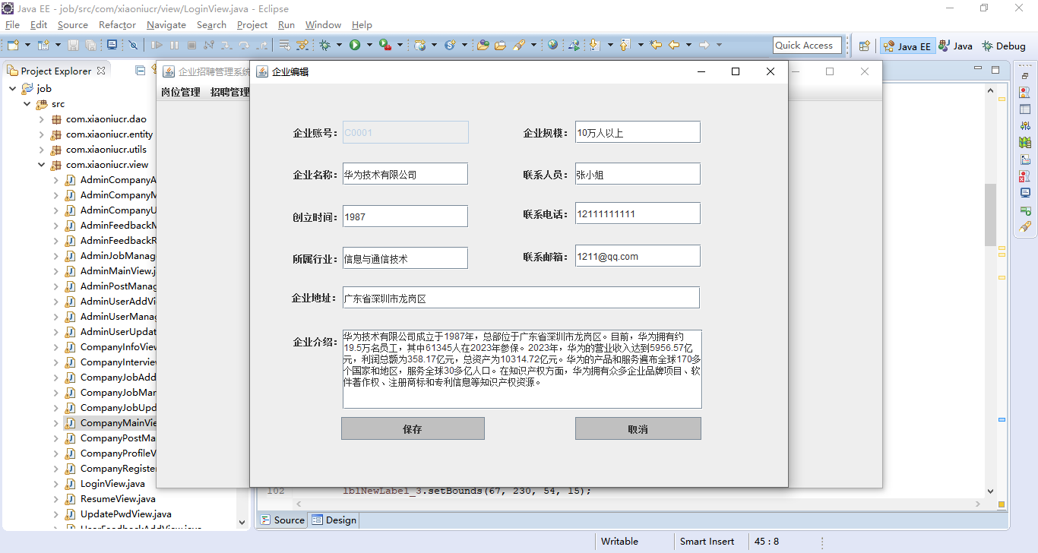Click the Last Edit Location arrow icon
1038x553 pixels.
coord(655,45)
